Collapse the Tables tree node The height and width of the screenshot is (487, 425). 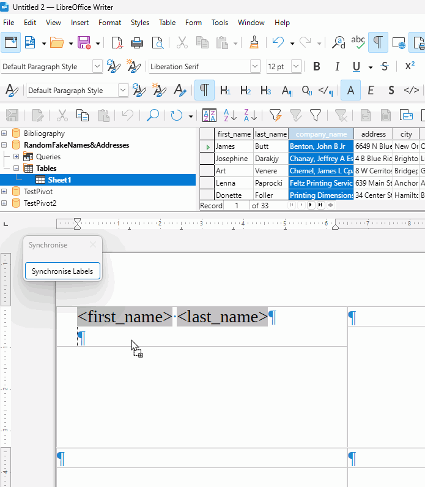click(x=17, y=168)
